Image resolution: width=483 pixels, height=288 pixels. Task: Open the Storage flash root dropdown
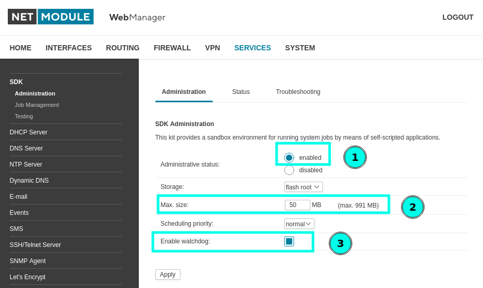pyautogui.click(x=304, y=187)
